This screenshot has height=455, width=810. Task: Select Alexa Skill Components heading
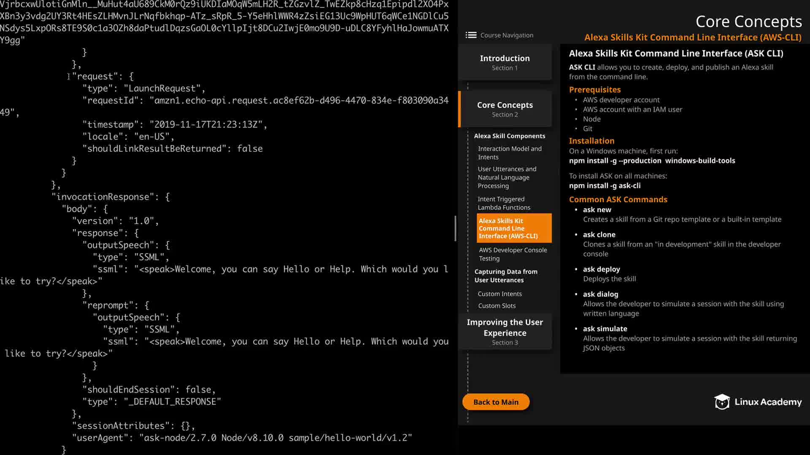point(509,136)
